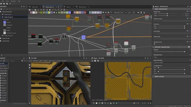Select the purple-blue node in the graph
This screenshot has width=191, height=107.
(84, 37)
